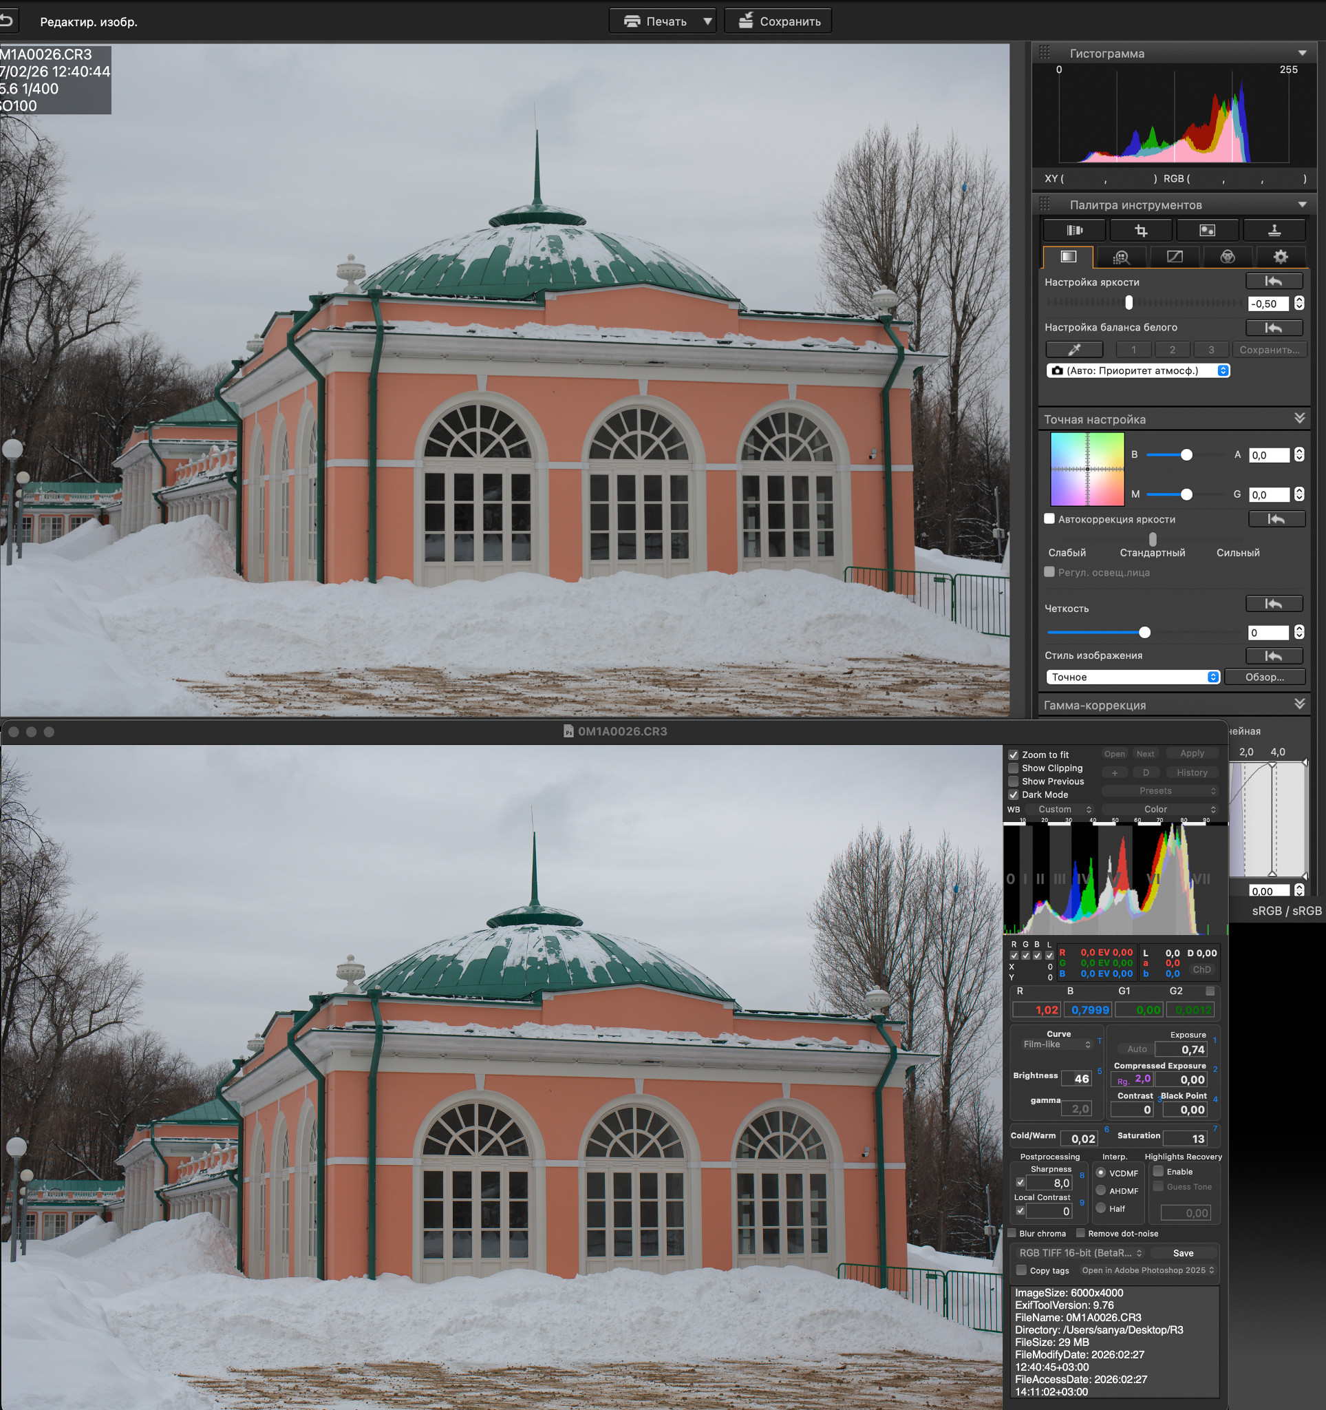The width and height of the screenshot is (1326, 1410).
Task: Select the dust delete stamp tool
Action: click(1274, 231)
